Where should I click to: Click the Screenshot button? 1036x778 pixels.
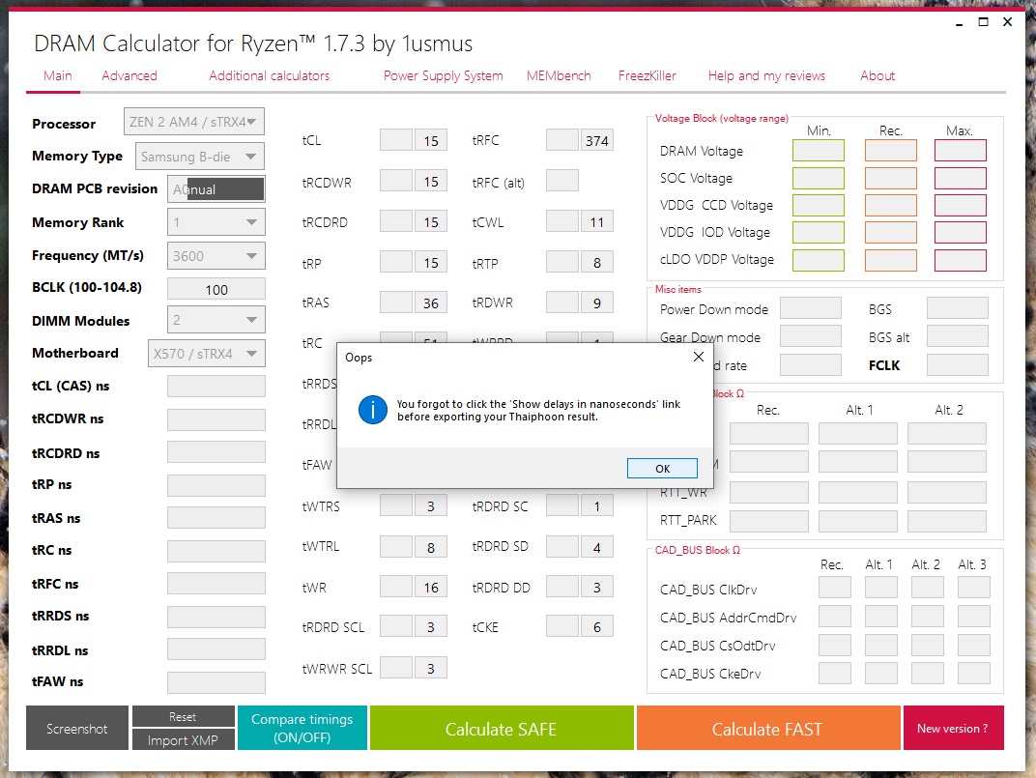point(77,729)
